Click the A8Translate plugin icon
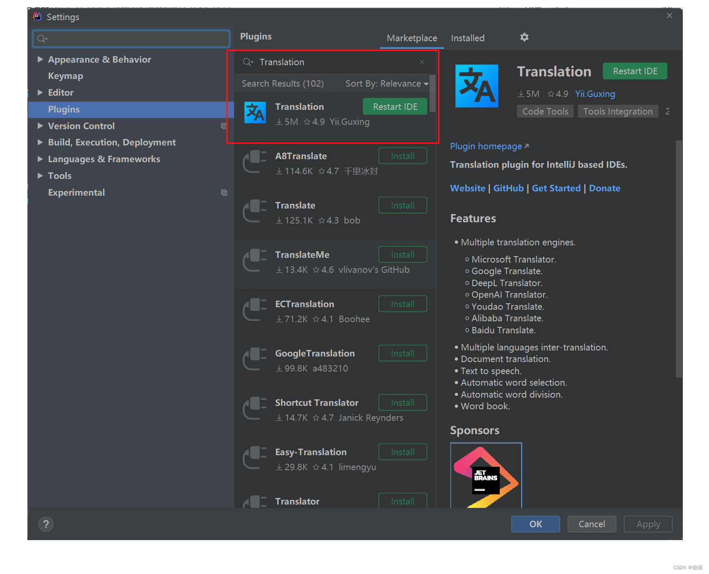709x574 pixels. 255,162
